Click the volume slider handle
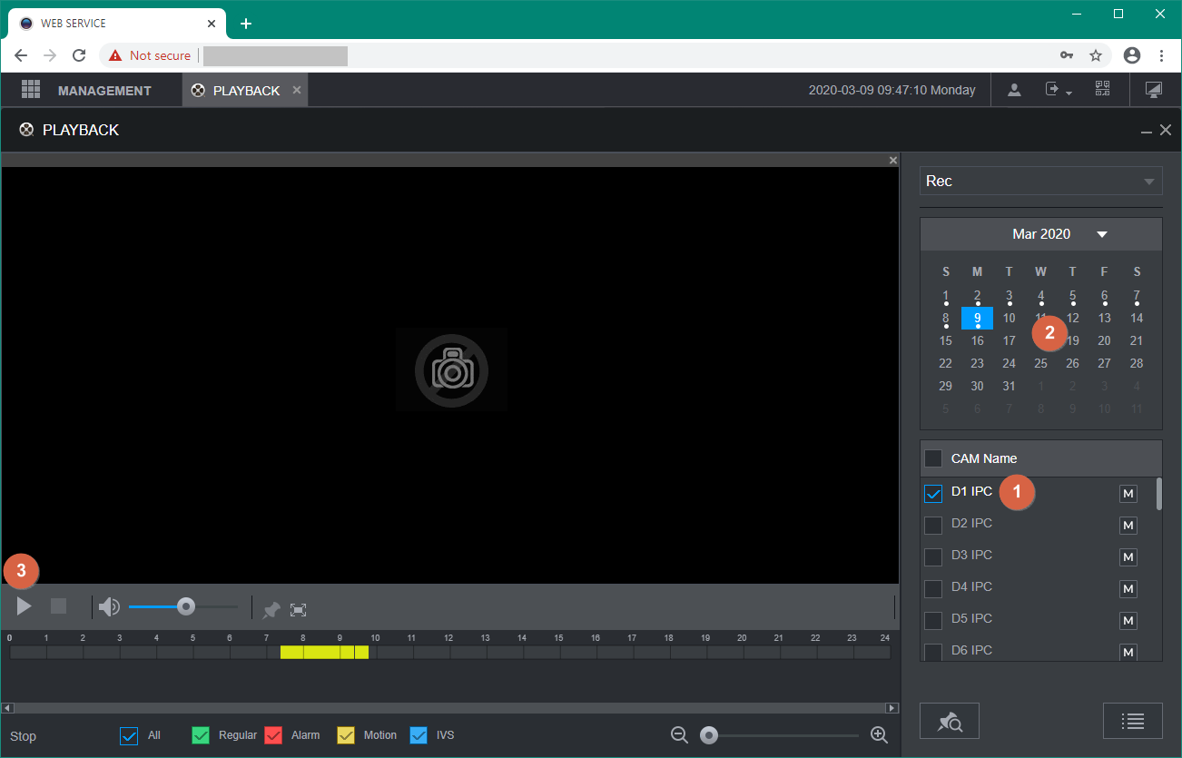Image resolution: width=1182 pixels, height=758 pixels. 186,606
